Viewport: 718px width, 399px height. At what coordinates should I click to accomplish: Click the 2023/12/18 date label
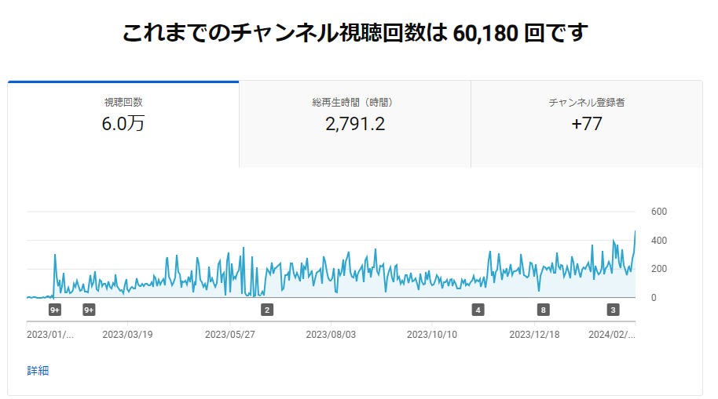[x=534, y=335]
